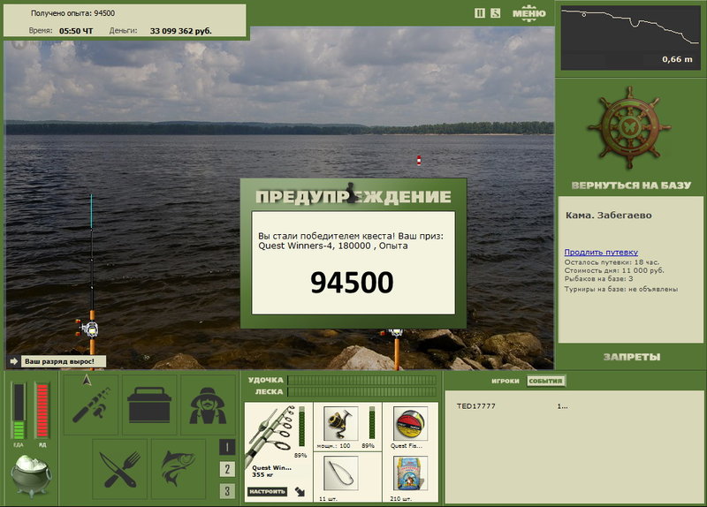Switch to the СОБЫТИЯ tab
Image resolution: width=707 pixels, height=507 pixels.
click(x=545, y=381)
